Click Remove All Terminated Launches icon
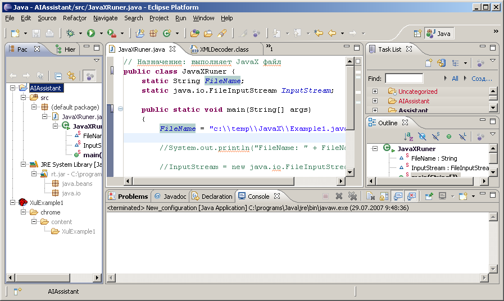 352,196
